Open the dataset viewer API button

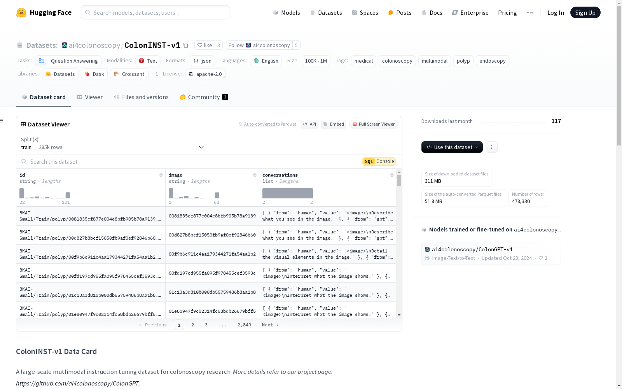tap(309, 124)
